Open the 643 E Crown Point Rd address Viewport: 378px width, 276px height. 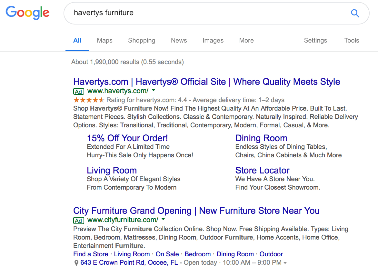click(129, 262)
